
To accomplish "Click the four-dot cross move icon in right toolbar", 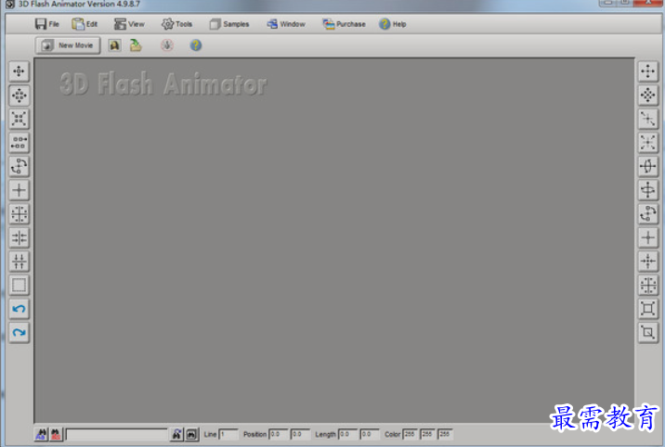I will click(x=648, y=71).
